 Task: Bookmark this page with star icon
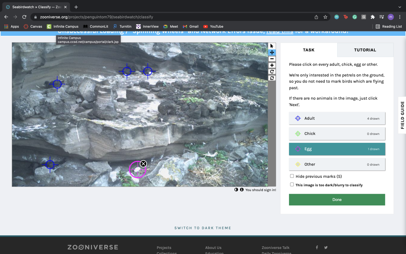tap(325, 17)
